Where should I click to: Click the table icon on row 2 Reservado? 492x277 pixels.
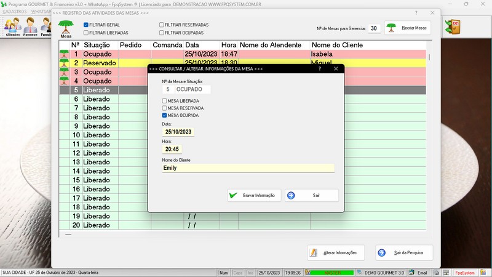tap(64, 63)
